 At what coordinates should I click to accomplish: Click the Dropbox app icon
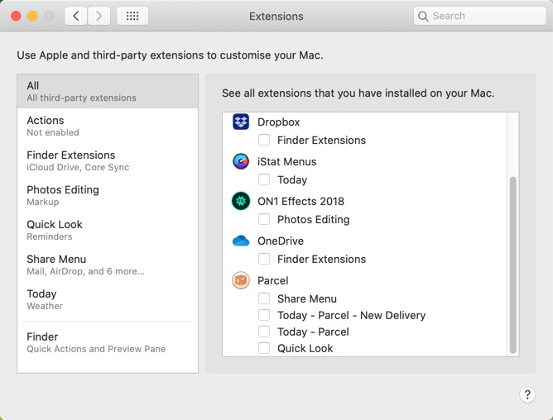[241, 122]
